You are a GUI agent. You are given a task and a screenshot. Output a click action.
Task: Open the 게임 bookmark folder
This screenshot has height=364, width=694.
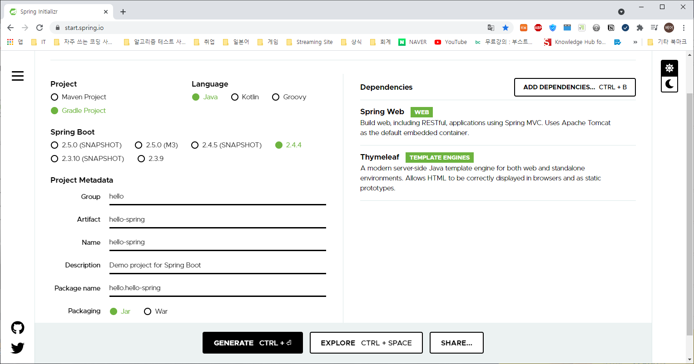(268, 42)
